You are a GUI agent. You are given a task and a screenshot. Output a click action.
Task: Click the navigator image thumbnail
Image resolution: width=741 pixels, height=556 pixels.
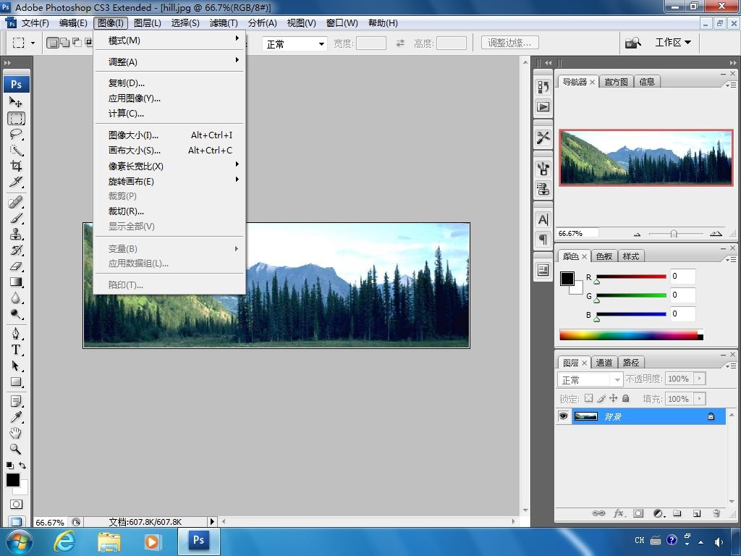pos(646,157)
